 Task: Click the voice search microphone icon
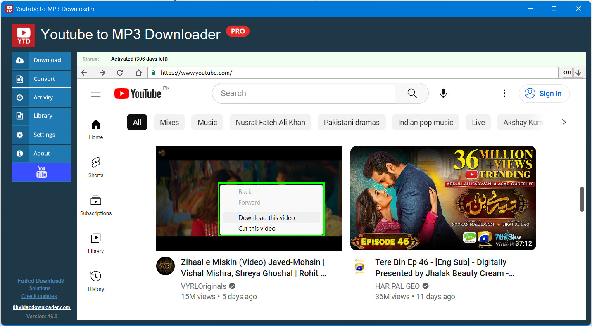pos(443,93)
